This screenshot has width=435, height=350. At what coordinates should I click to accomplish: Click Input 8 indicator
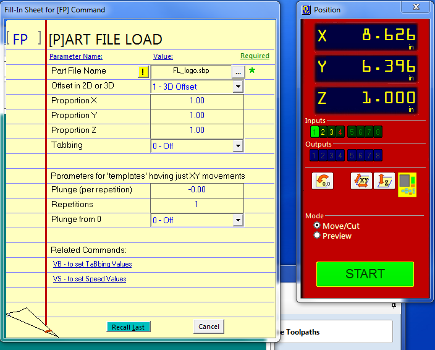[378, 132]
